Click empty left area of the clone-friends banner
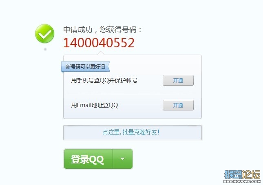The width and height of the screenshot is (263, 185). click(x=83, y=132)
